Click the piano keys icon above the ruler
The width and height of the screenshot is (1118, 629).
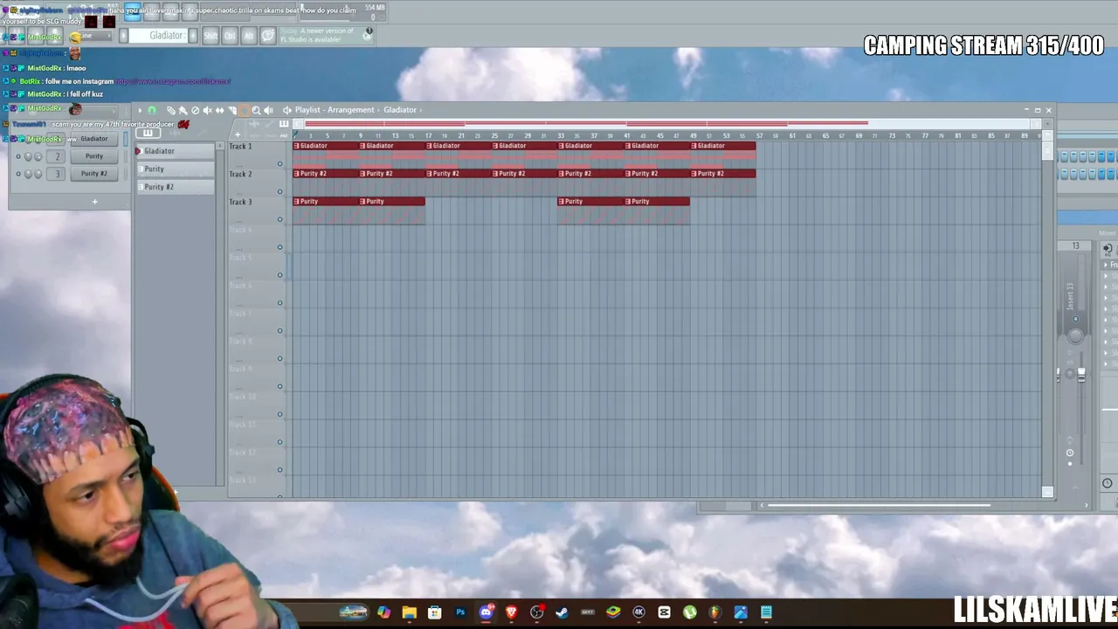pyautogui.click(x=284, y=124)
